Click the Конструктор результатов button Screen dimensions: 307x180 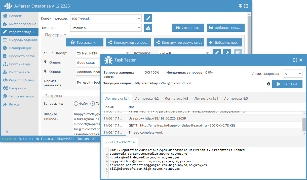179,42
